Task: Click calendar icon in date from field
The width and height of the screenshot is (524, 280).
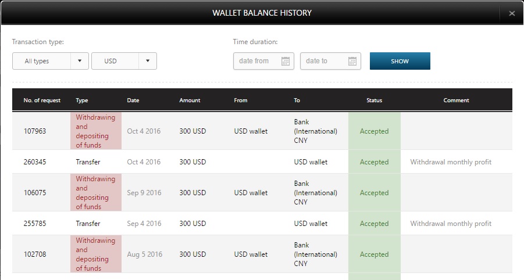Action: click(285, 61)
